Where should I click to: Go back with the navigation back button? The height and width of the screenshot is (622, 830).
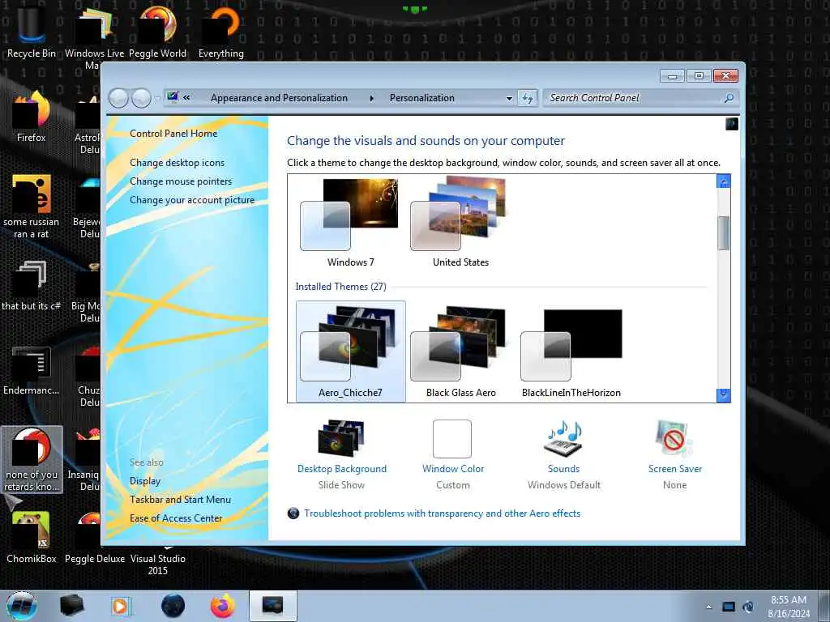pyautogui.click(x=118, y=98)
